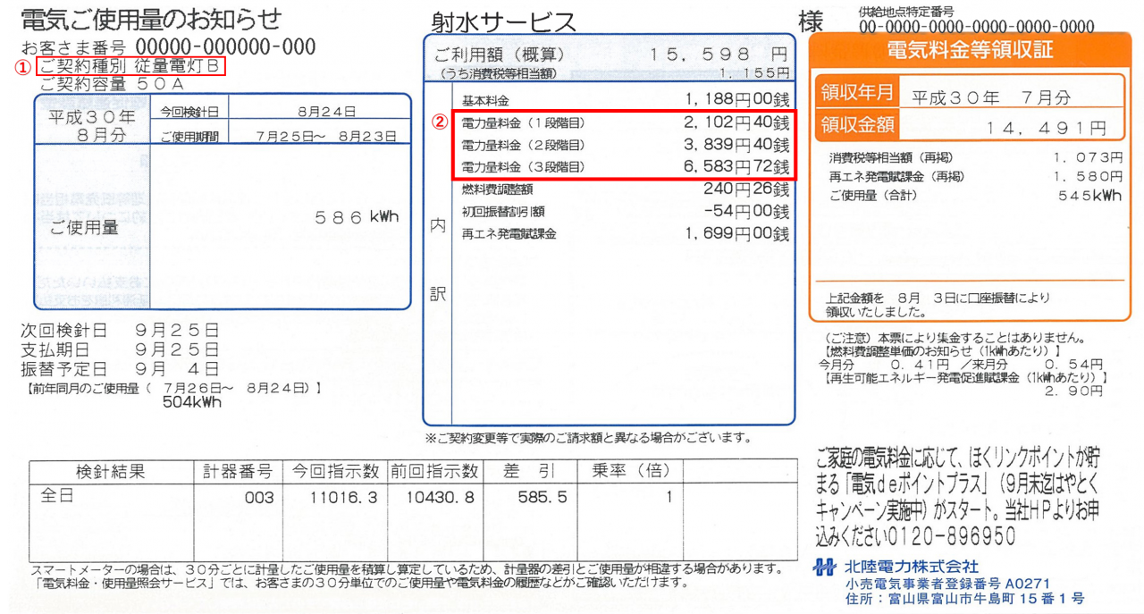Screen dimensions: 1144x614
Task: Click the スマートメーター footnote line
Action: pos(407,568)
